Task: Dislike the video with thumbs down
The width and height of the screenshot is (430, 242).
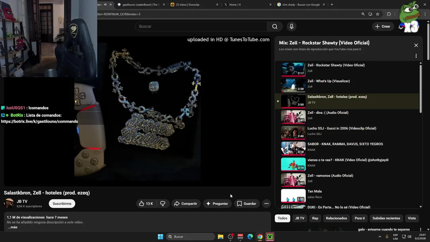Action: [163, 204]
